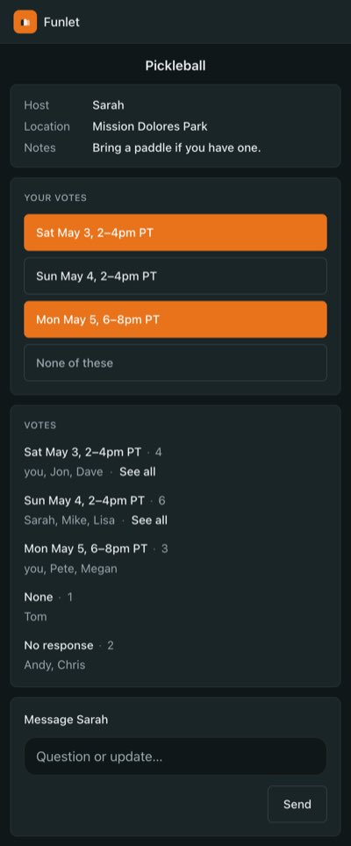
Task: Click the orange Funlet logo icon
Action: (x=25, y=22)
